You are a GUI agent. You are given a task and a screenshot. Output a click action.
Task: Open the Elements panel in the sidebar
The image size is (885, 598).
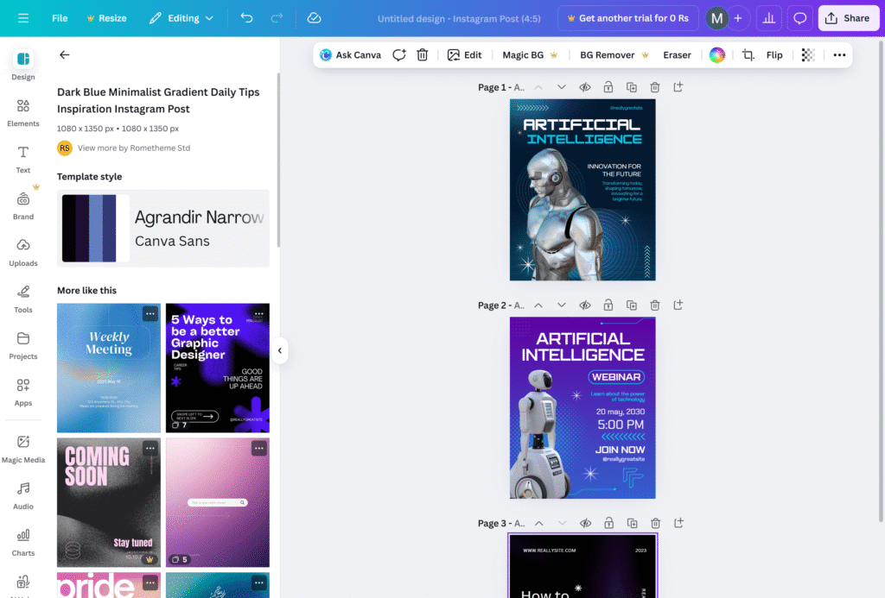(22, 110)
